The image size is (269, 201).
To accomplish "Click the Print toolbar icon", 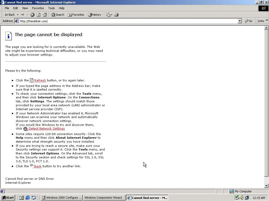I will click(x=116, y=15).
